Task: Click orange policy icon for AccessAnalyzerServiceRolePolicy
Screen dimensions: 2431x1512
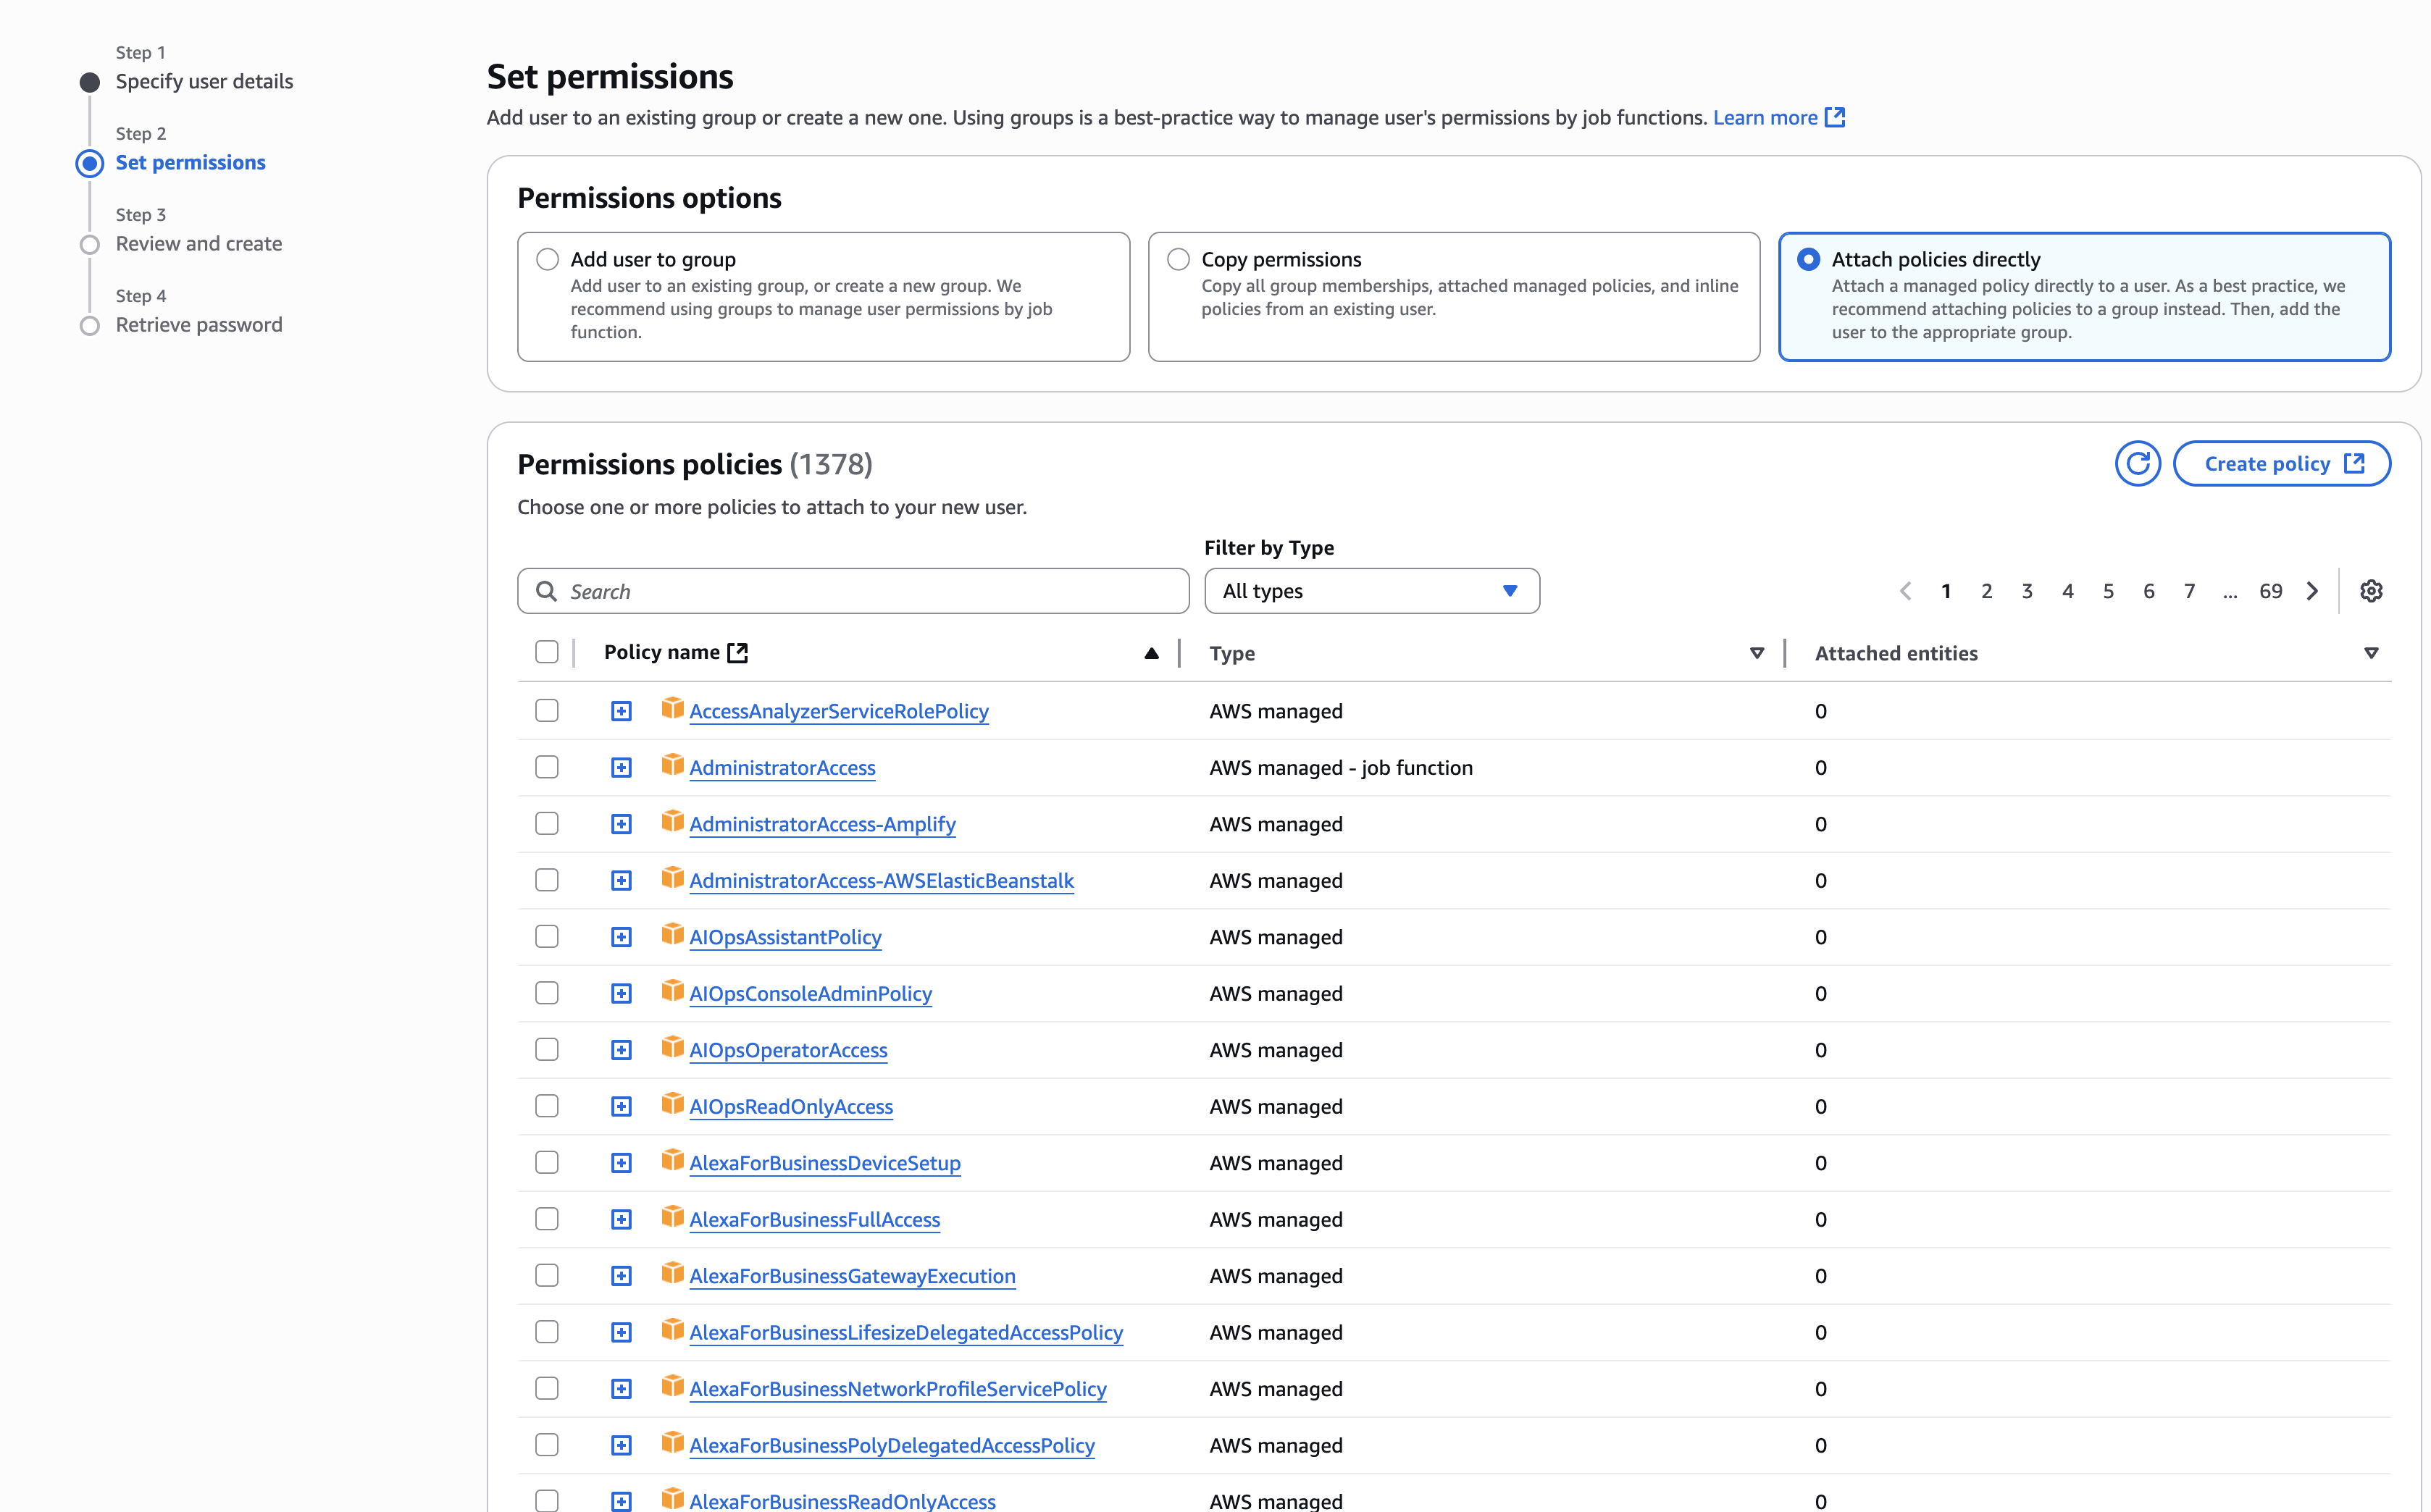Action: click(x=672, y=709)
